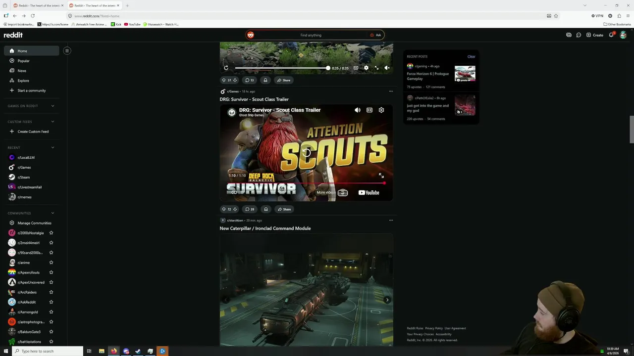Reload the browser page

click(x=32, y=16)
